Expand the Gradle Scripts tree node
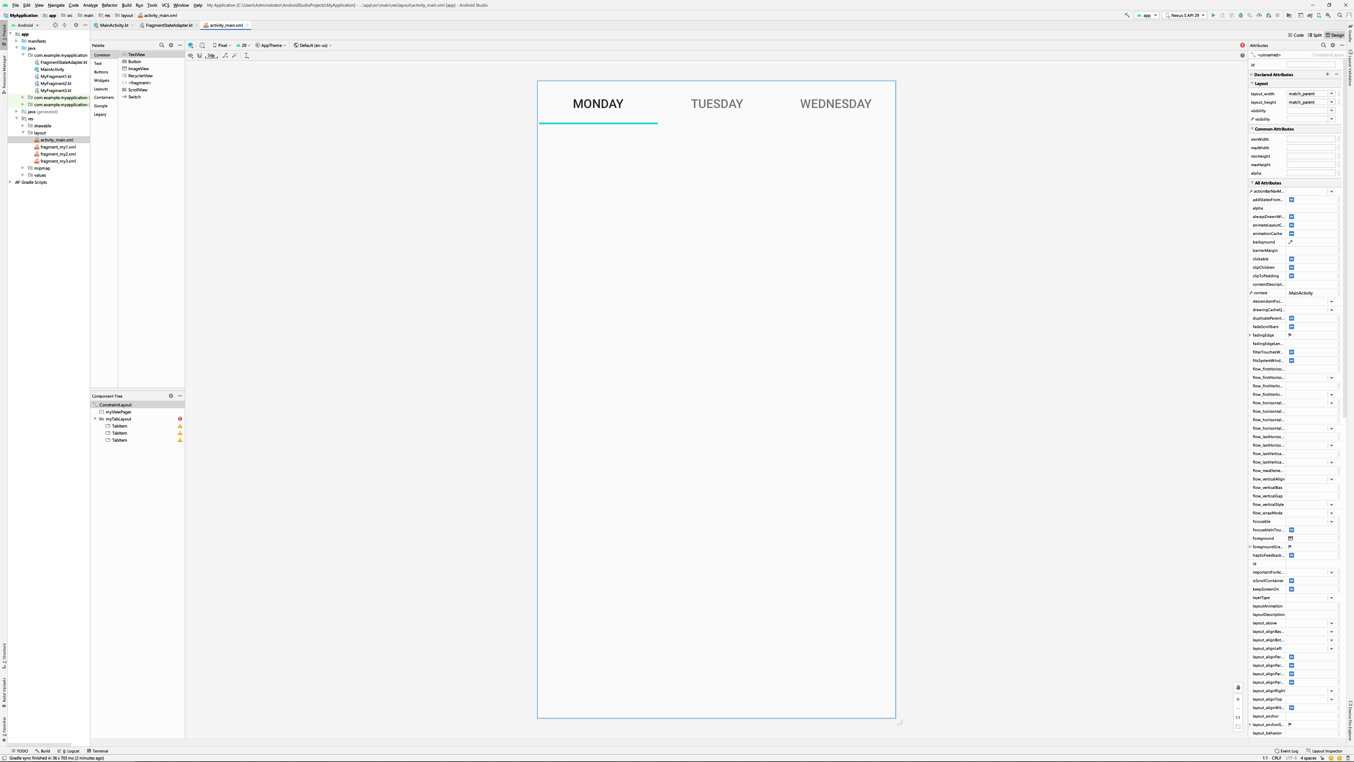This screenshot has height=762, width=1354. click(x=11, y=182)
